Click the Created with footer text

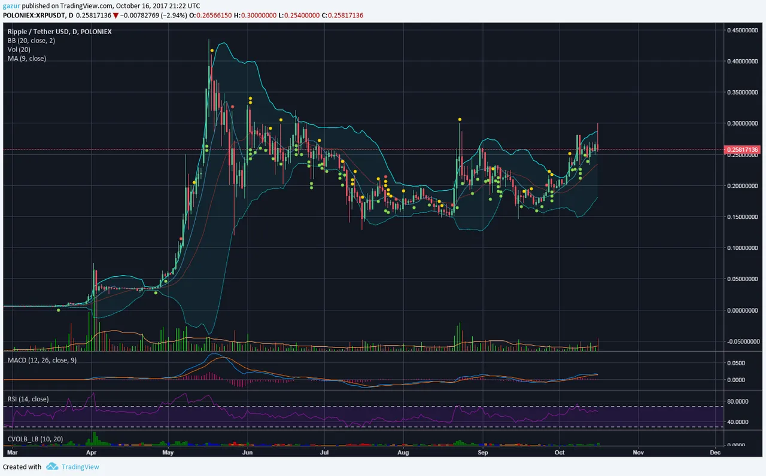pos(22,467)
